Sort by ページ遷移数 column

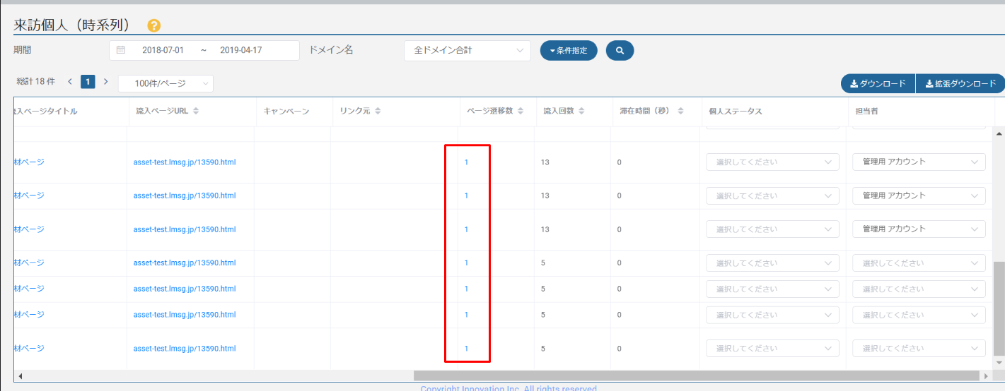521,112
